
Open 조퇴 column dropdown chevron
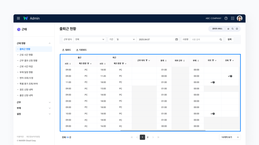233,60
